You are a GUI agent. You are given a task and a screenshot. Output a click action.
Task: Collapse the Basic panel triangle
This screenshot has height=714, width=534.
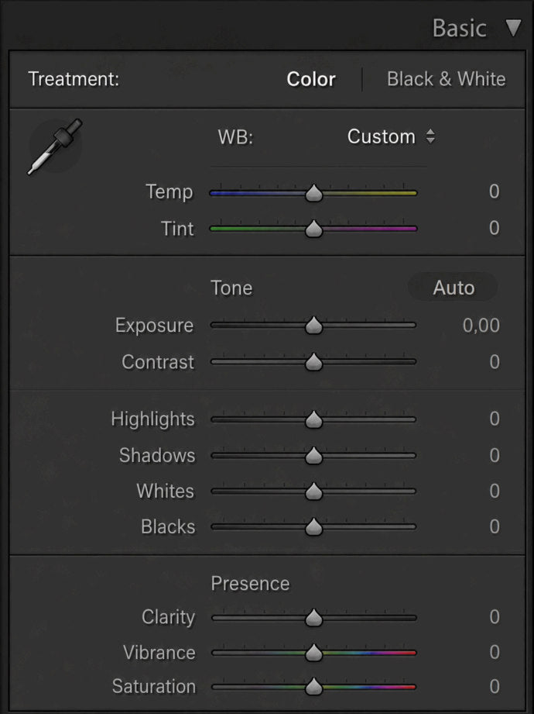[x=514, y=28]
